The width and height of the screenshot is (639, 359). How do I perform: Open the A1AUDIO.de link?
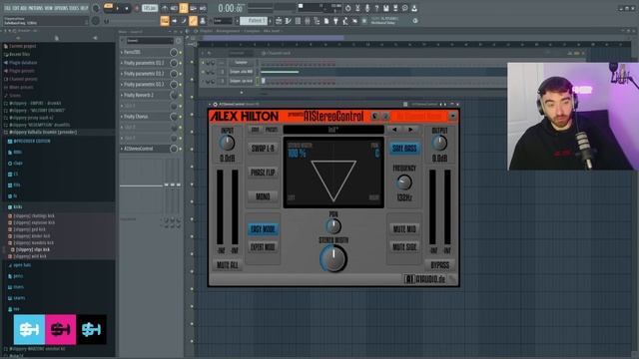425,279
